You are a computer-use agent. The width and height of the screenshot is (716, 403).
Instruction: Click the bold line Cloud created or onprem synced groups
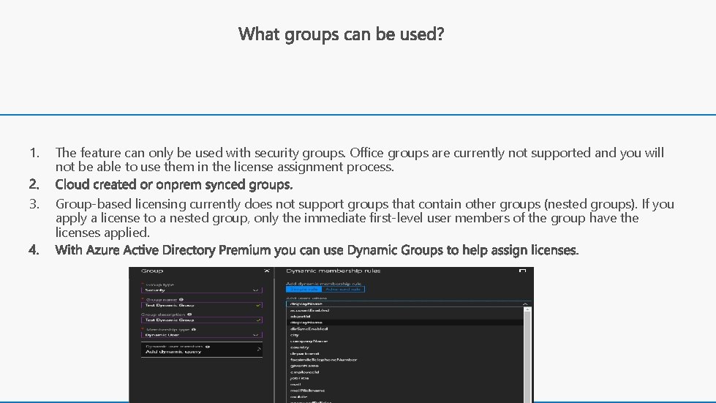tap(173, 185)
